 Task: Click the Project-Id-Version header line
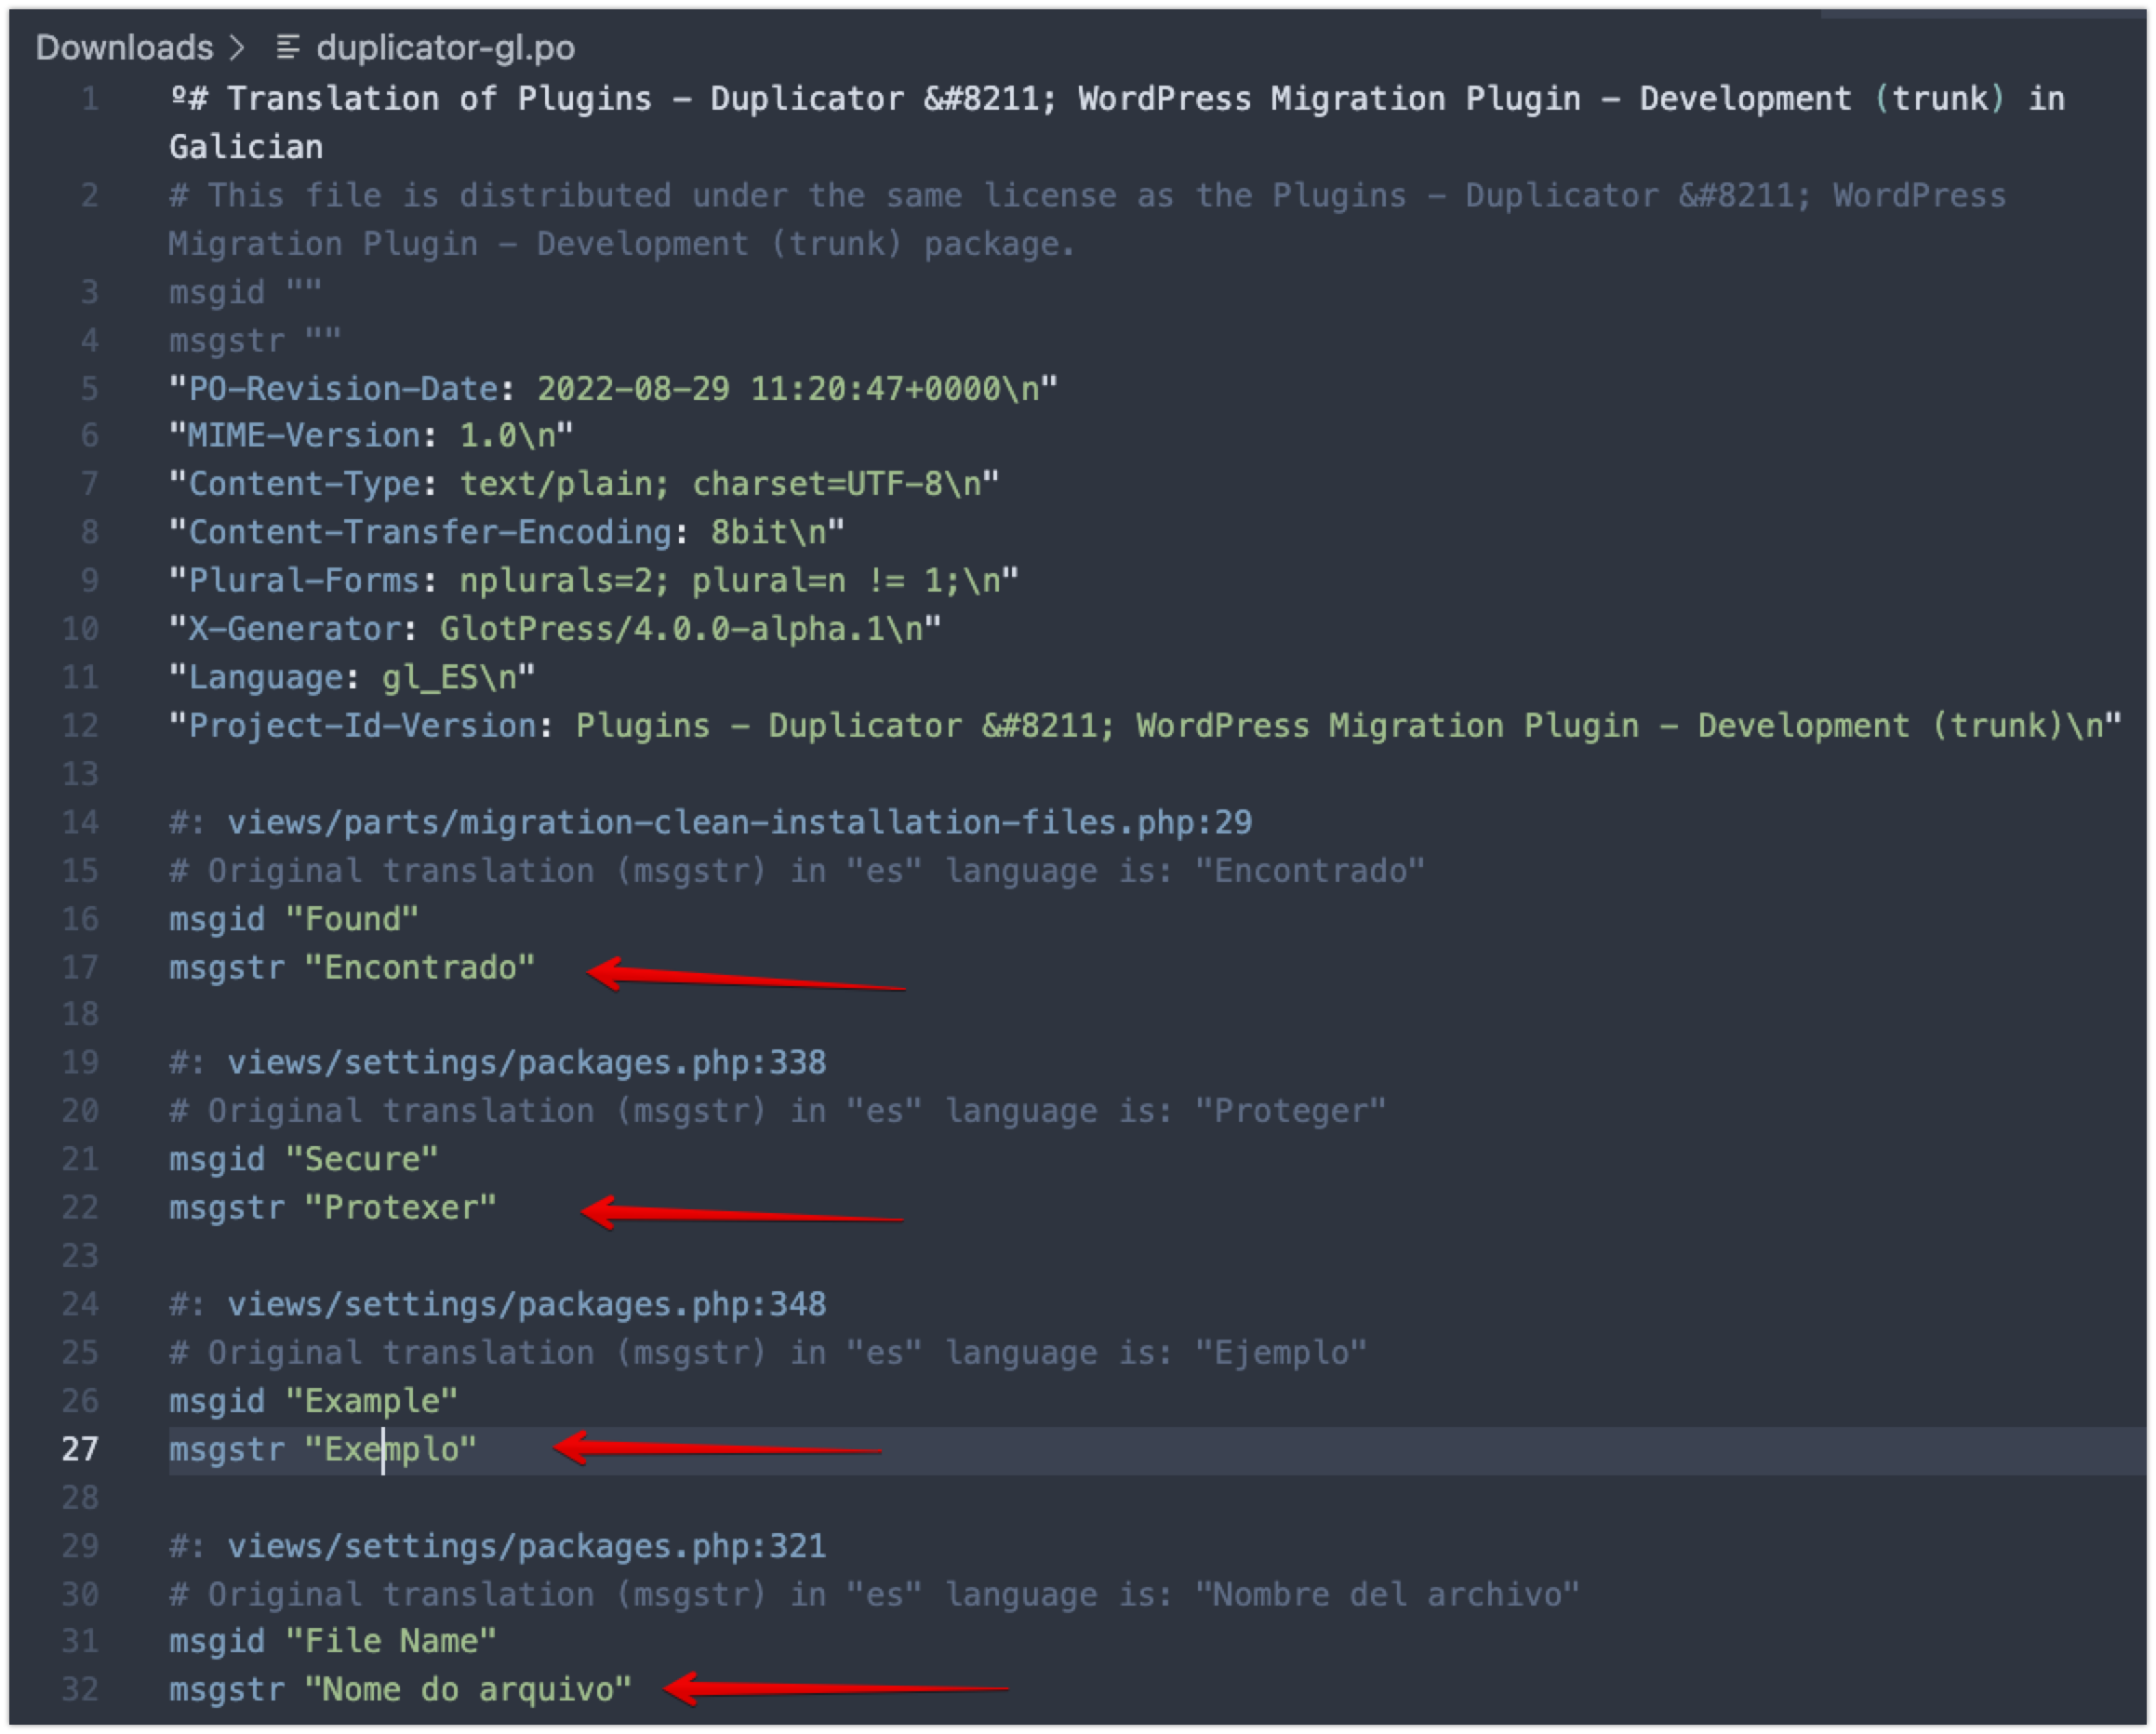coord(1146,725)
